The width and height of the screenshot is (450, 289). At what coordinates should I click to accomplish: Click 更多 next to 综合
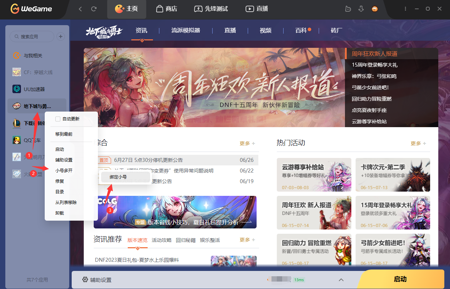[247, 143]
